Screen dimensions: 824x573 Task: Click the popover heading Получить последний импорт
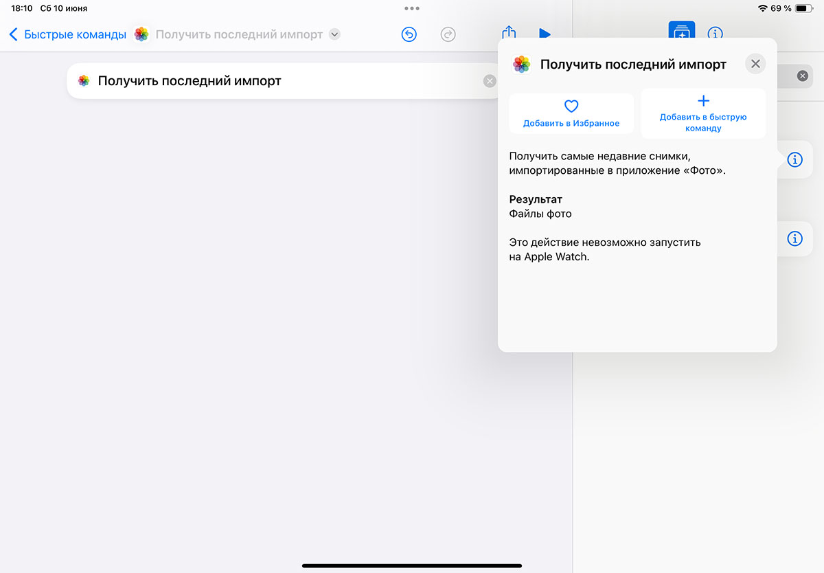pos(633,65)
